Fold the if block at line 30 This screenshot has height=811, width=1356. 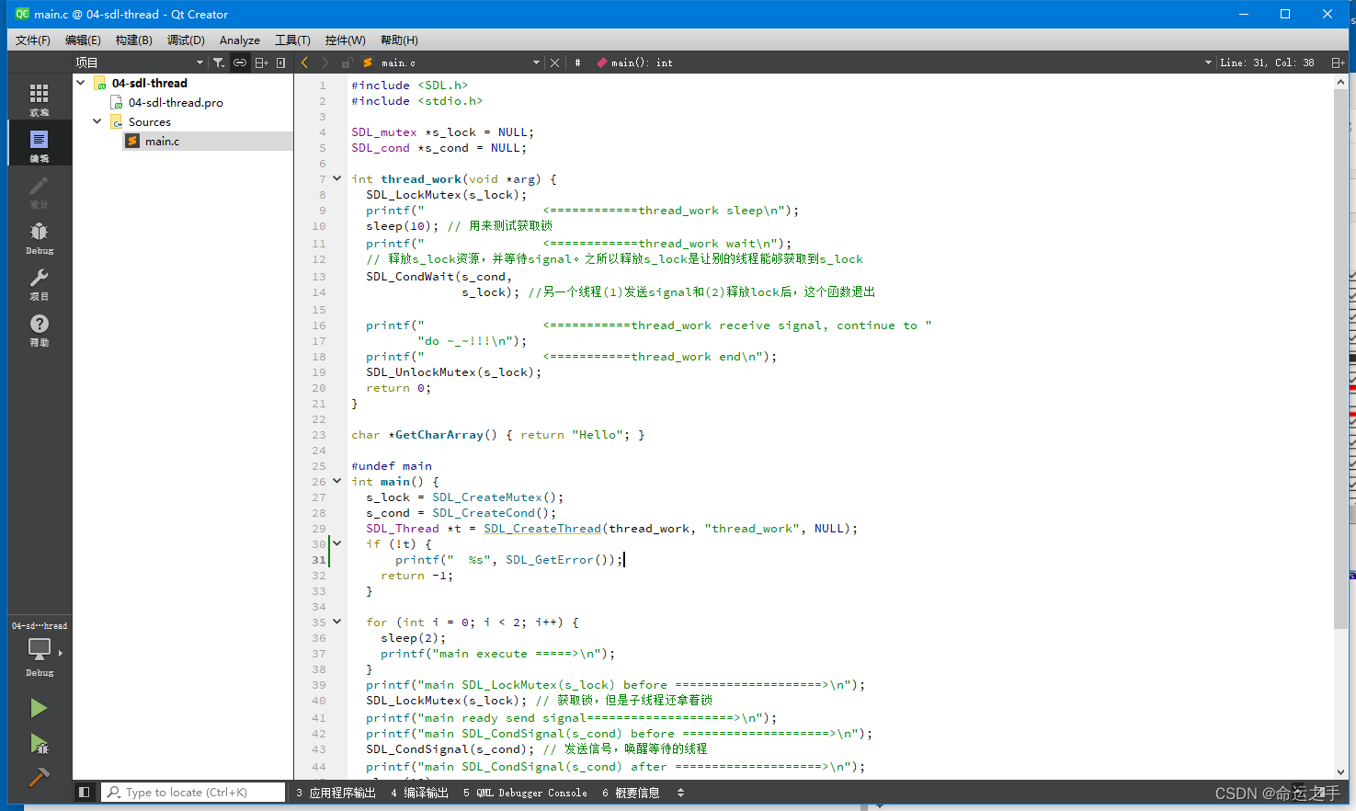coord(337,543)
